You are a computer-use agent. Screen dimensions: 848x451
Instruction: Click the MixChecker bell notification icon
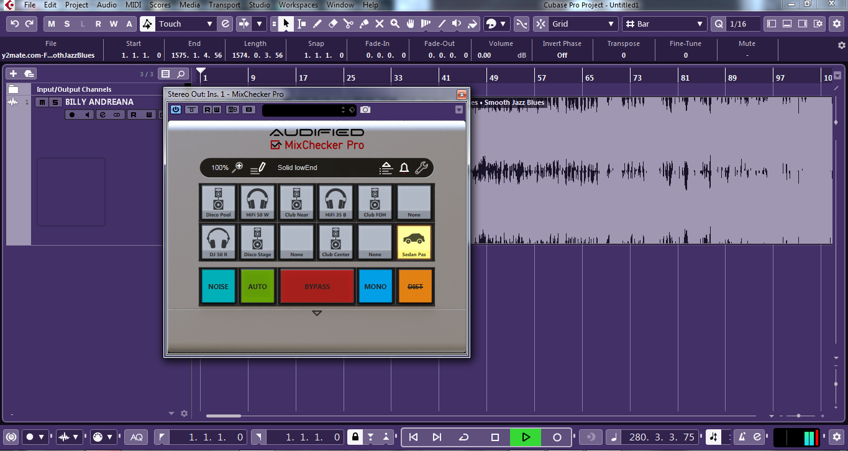404,167
